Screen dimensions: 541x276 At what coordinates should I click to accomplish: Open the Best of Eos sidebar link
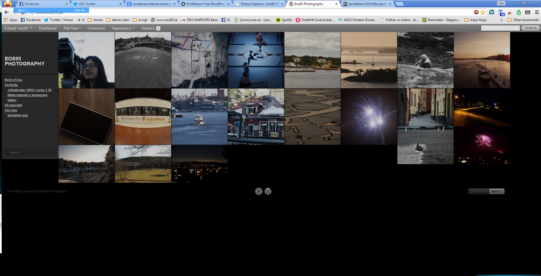point(13,80)
